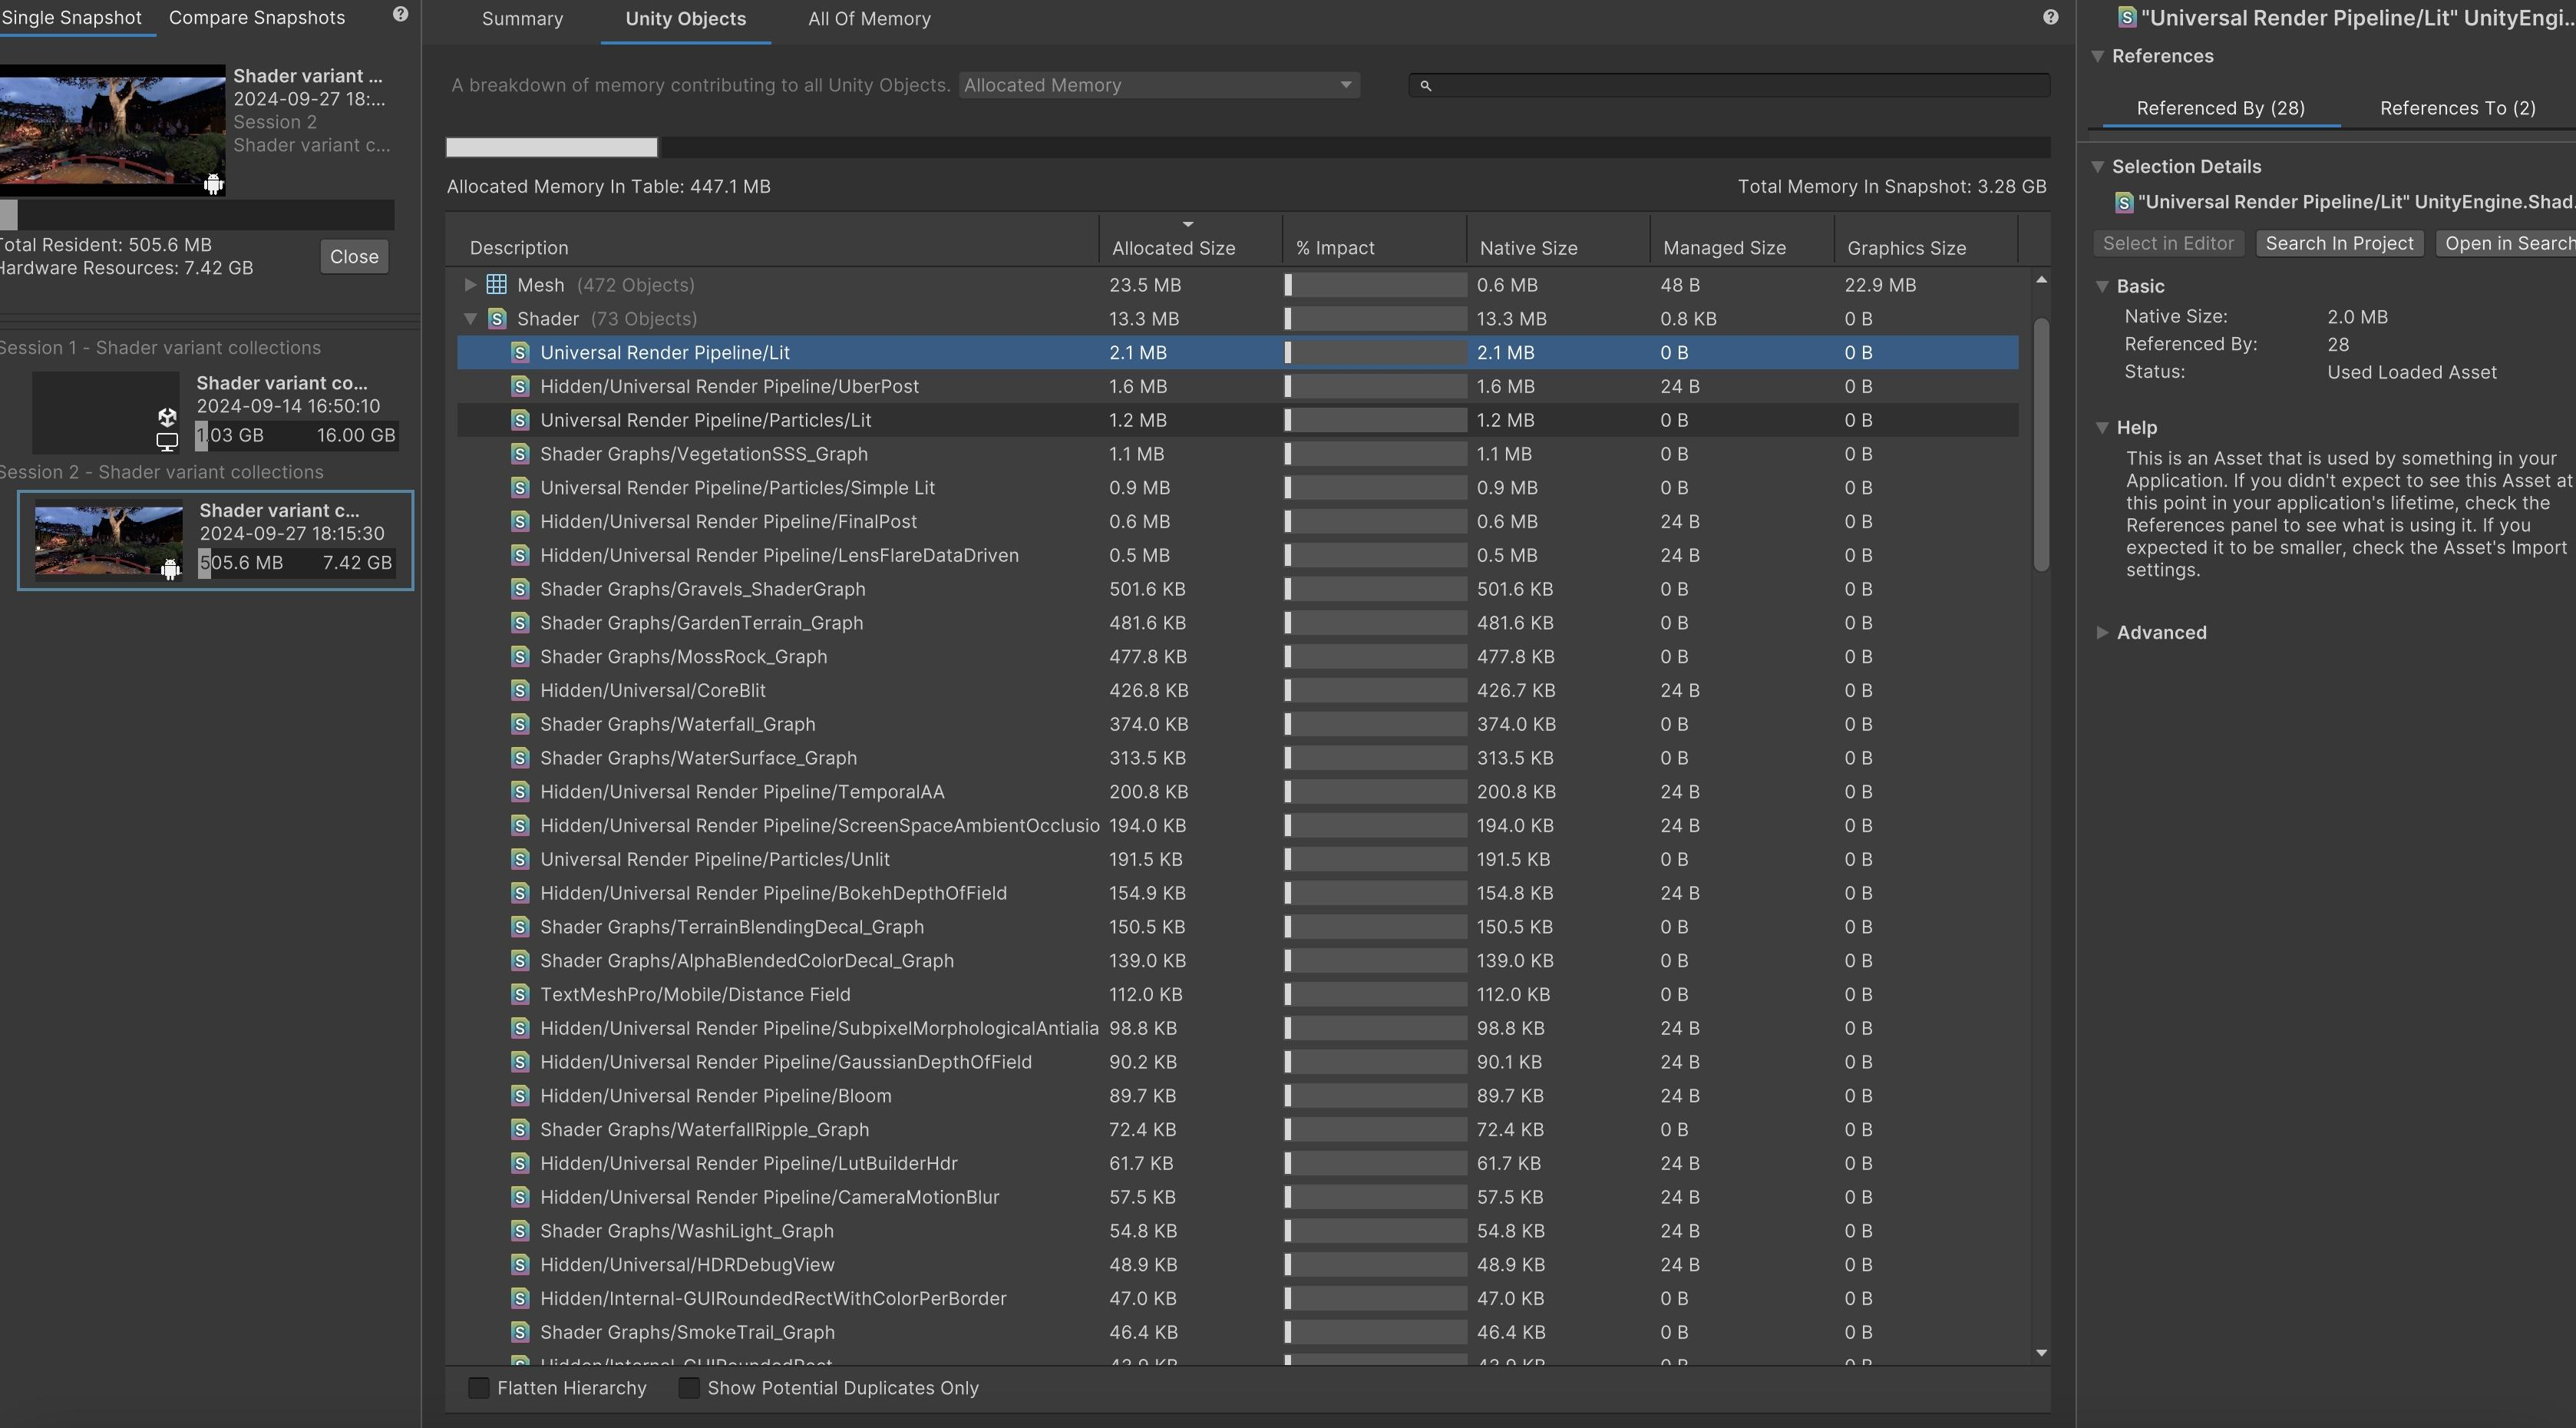Click shader icon beside TemporalAA row

[x=520, y=792]
